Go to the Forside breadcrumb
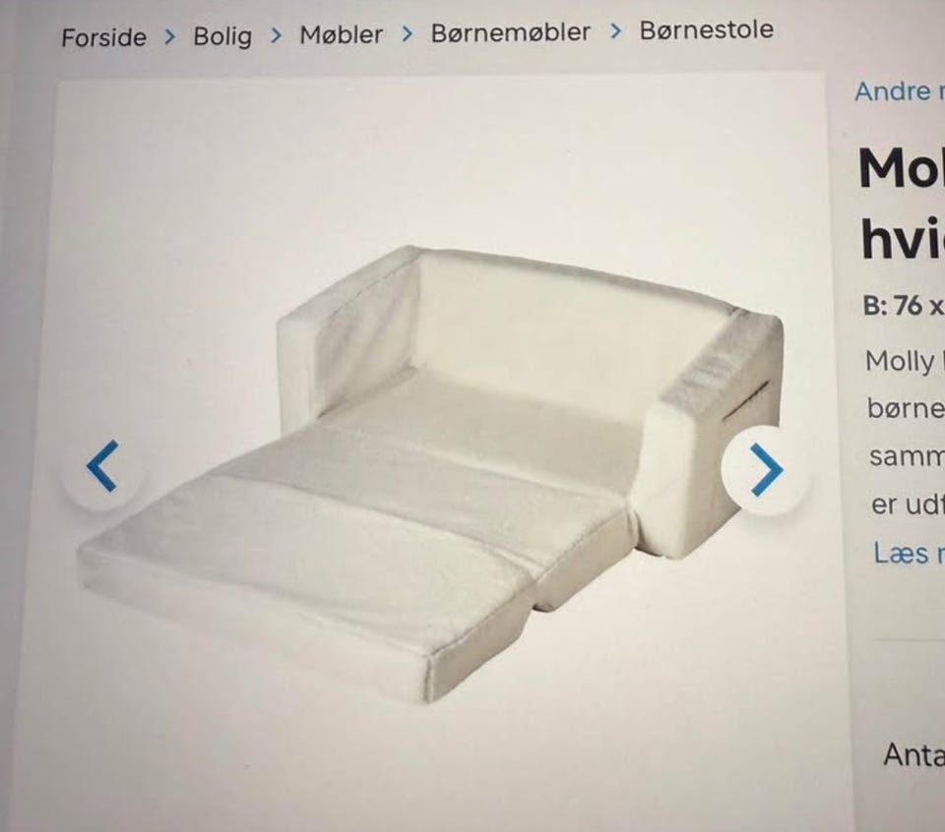 (x=103, y=37)
